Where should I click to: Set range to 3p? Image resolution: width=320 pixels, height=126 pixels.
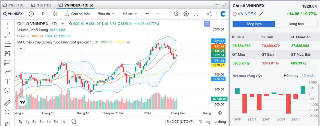point(41,122)
